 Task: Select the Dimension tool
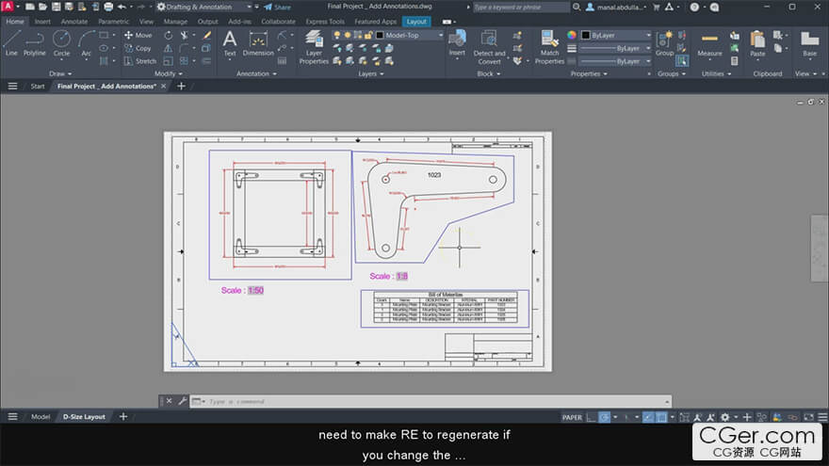click(x=258, y=41)
